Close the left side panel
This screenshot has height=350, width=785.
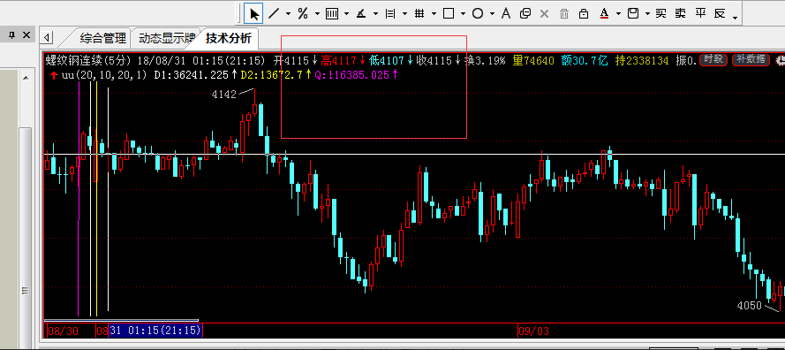27,34
